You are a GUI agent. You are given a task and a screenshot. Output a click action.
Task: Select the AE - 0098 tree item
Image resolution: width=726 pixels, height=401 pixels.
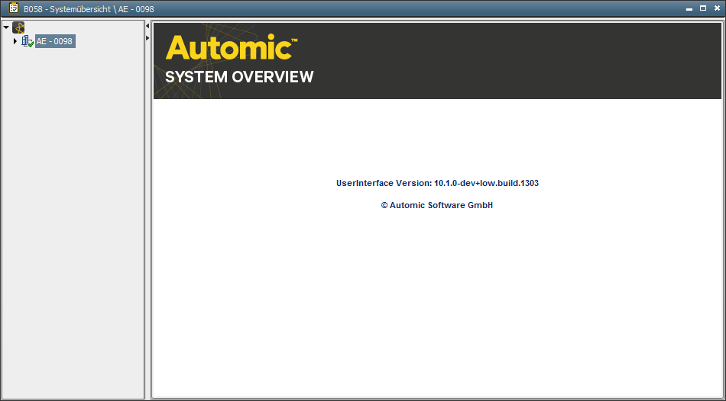(54, 42)
